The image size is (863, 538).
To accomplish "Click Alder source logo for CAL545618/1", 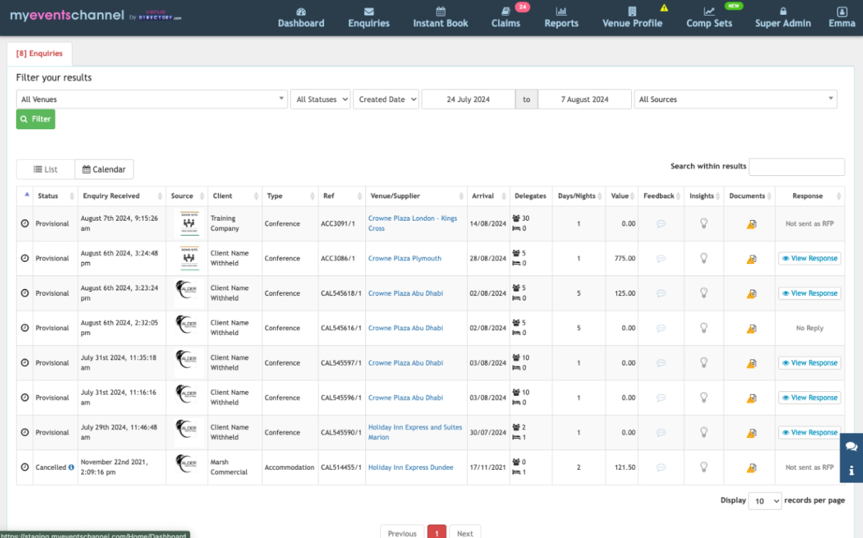I will (186, 288).
